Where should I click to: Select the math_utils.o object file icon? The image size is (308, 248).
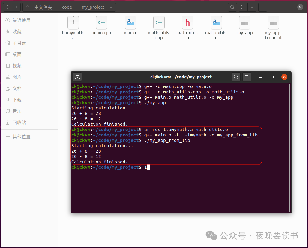(216, 22)
